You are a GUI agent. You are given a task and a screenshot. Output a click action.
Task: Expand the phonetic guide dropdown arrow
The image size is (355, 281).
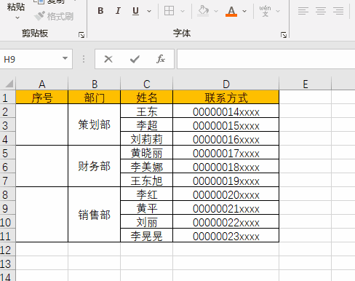tap(278, 11)
